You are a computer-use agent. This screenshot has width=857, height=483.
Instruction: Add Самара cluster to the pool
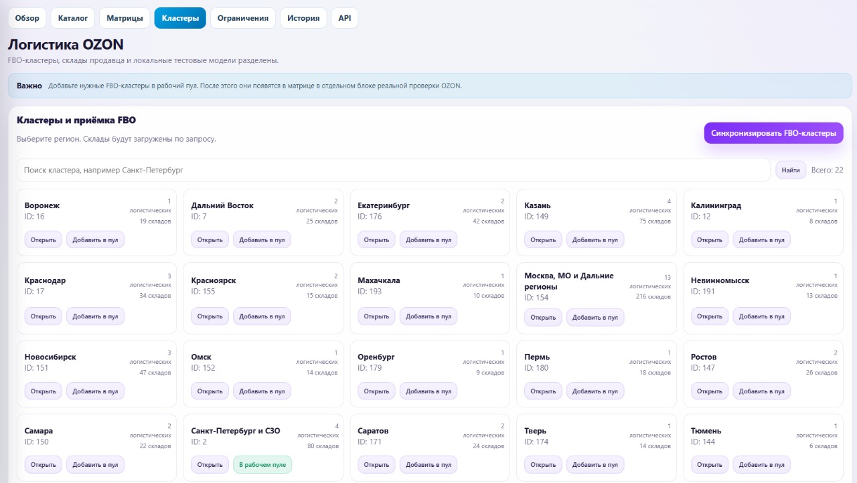pyautogui.click(x=95, y=465)
